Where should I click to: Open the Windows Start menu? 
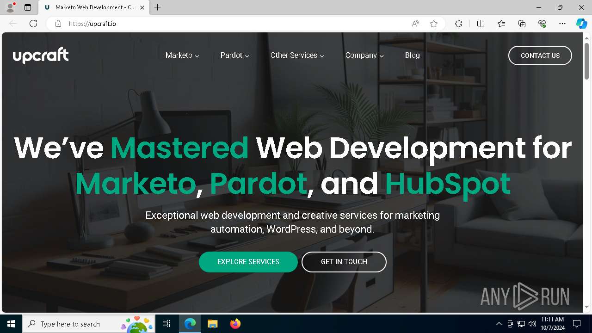coord(11,324)
